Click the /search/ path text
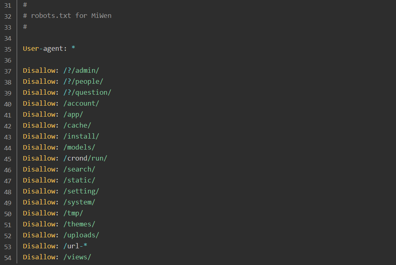396x265 pixels. pos(79,169)
